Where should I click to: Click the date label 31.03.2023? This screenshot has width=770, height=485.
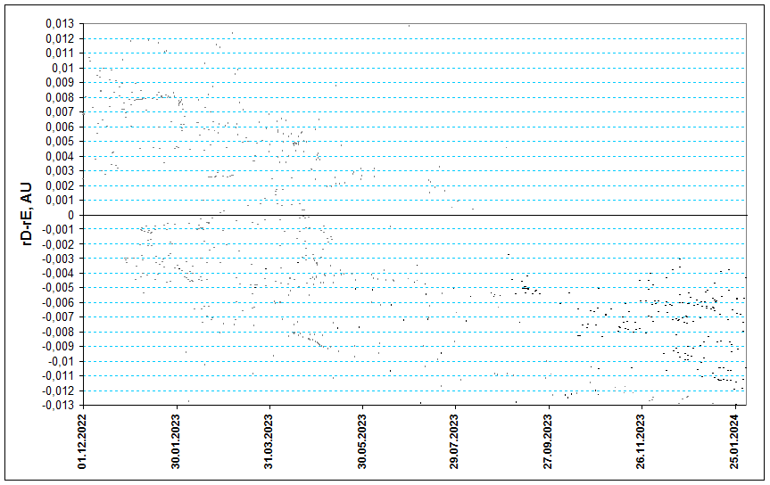tap(269, 441)
